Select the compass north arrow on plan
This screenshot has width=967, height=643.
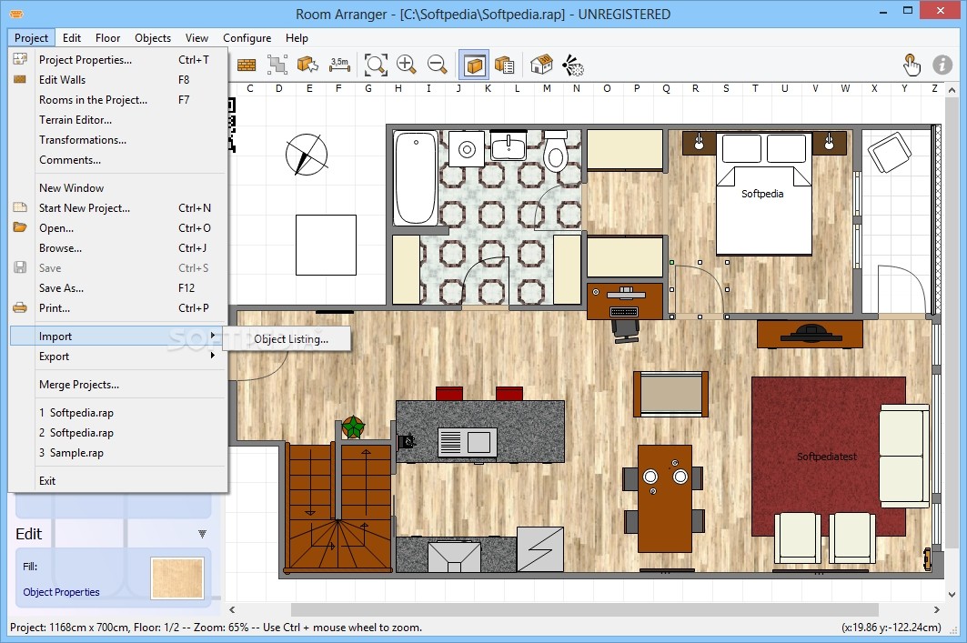coord(307,154)
